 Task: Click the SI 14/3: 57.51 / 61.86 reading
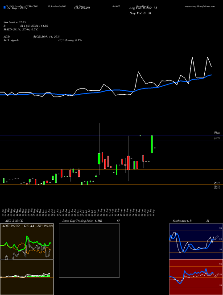point(34,26)
